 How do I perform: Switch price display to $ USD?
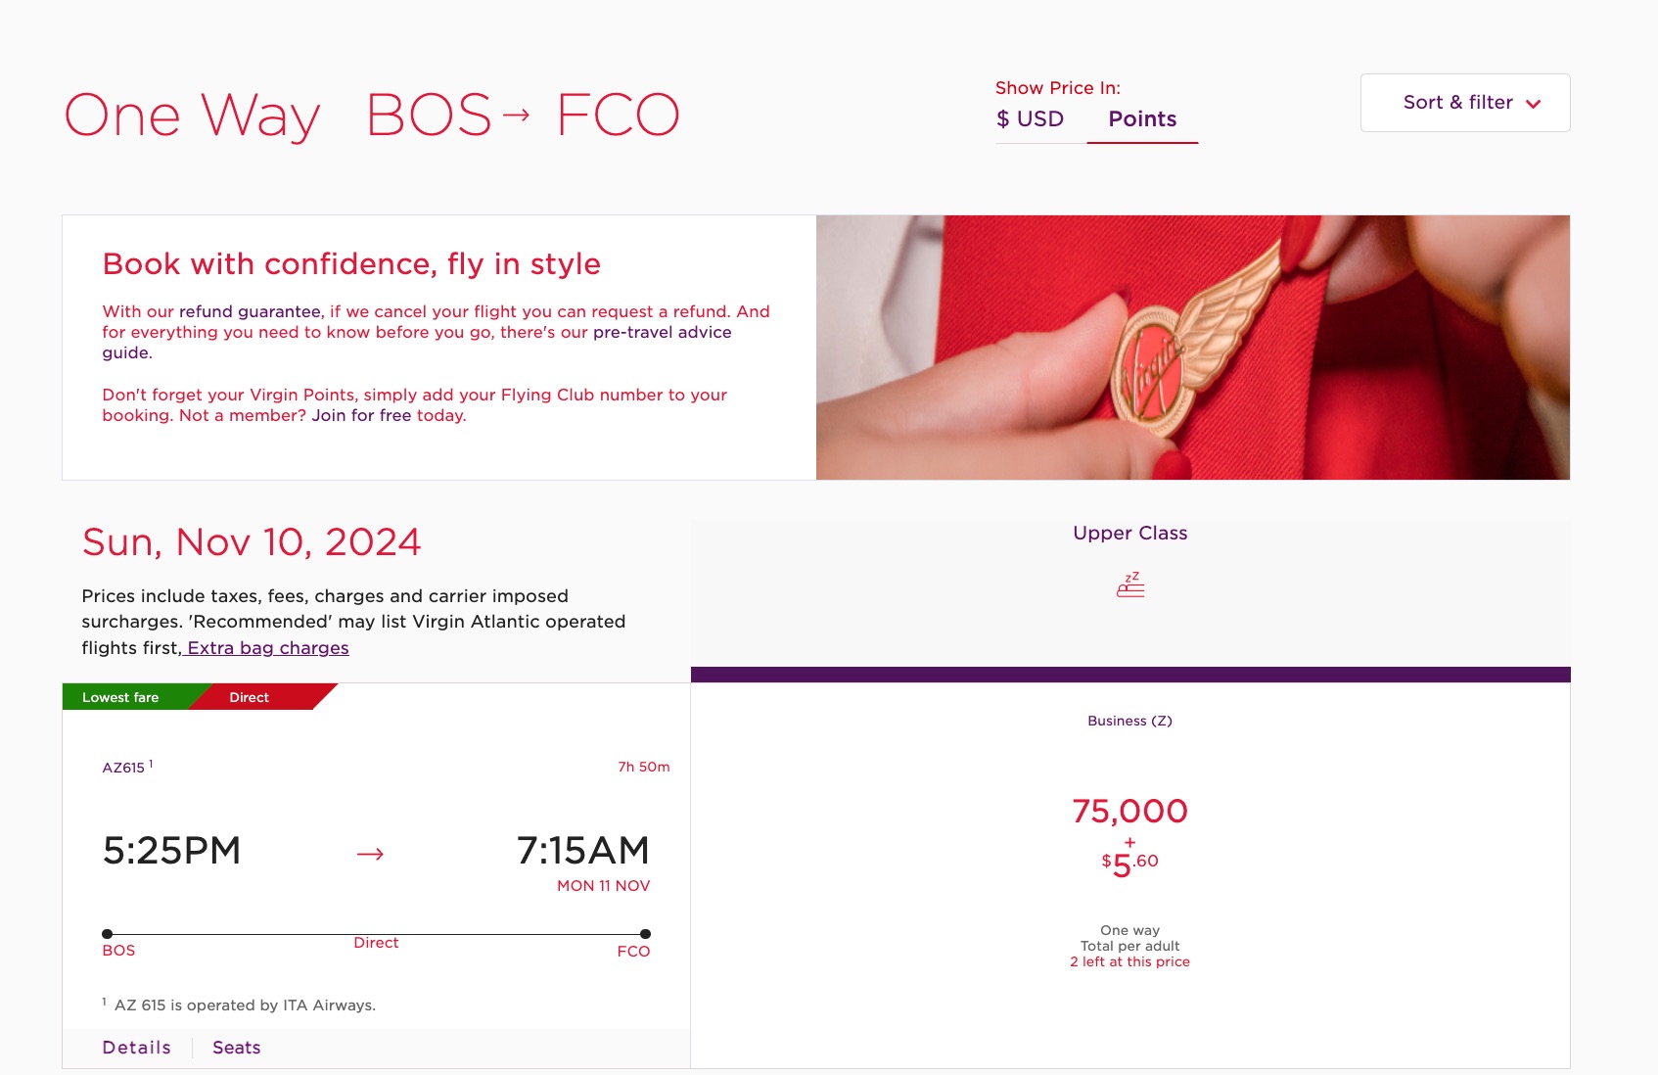(1028, 118)
